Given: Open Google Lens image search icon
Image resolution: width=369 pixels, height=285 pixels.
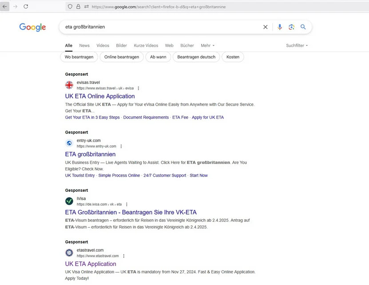Looking at the screenshot, I should [x=291, y=27].
